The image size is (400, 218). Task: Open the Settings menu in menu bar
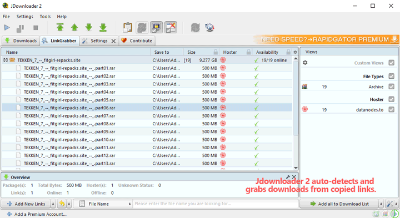(25, 17)
